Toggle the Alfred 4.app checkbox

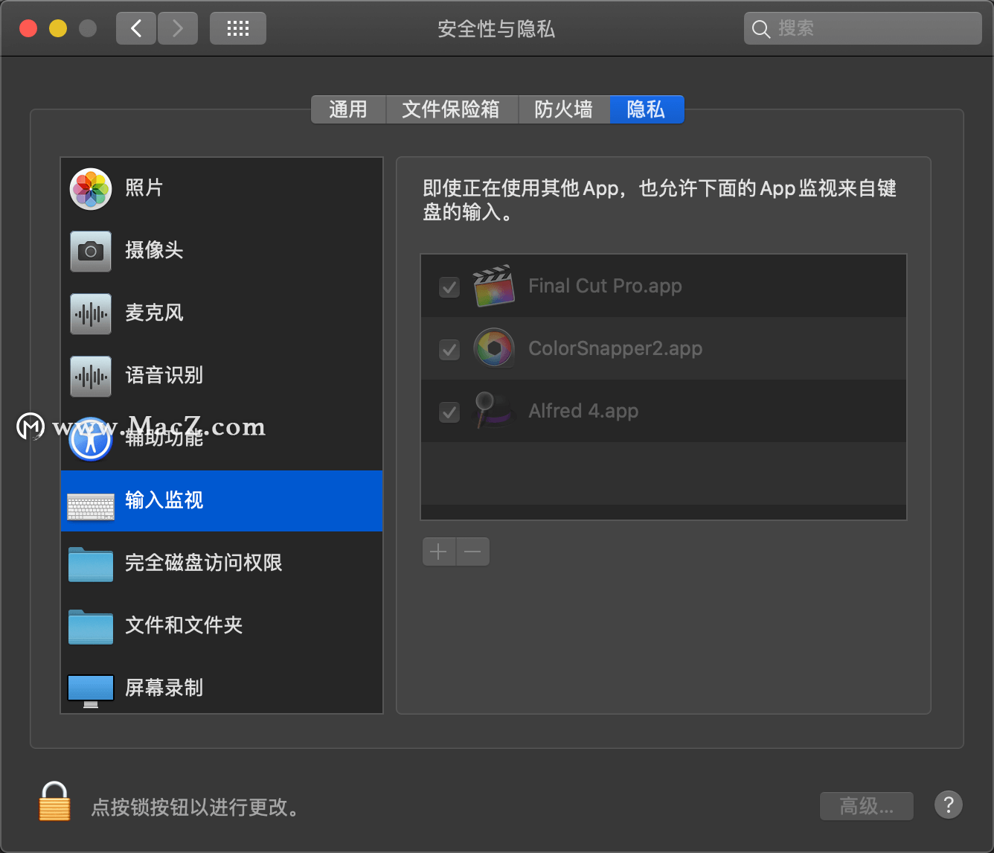tap(449, 412)
